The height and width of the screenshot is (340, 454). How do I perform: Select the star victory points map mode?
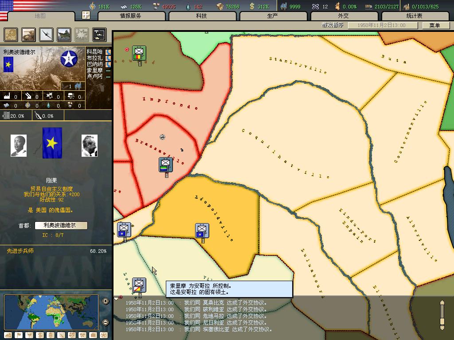coord(104,335)
